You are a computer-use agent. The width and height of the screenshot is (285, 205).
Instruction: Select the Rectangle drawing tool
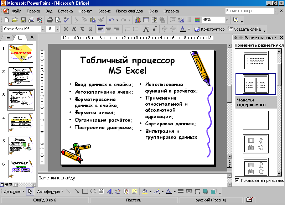point(85,191)
